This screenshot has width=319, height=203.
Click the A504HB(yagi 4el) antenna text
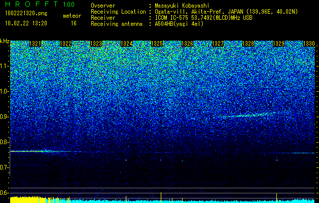click(x=179, y=24)
